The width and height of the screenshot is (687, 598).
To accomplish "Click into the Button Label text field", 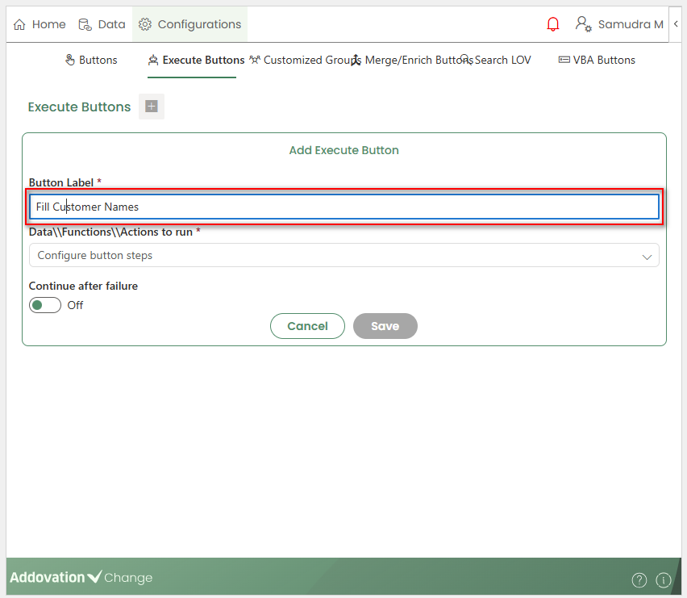I will (x=343, y=207).
